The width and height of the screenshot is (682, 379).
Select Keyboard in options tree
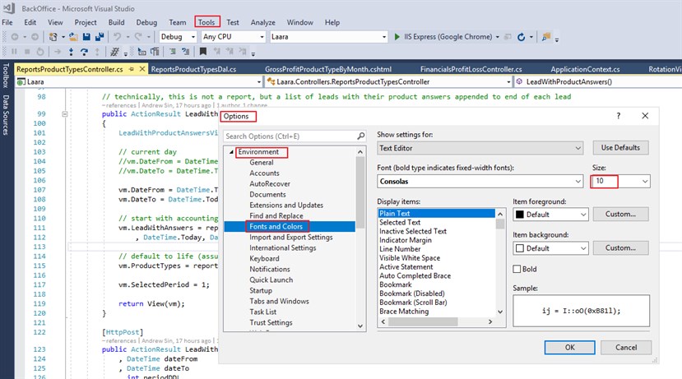(x=264, y=259)
